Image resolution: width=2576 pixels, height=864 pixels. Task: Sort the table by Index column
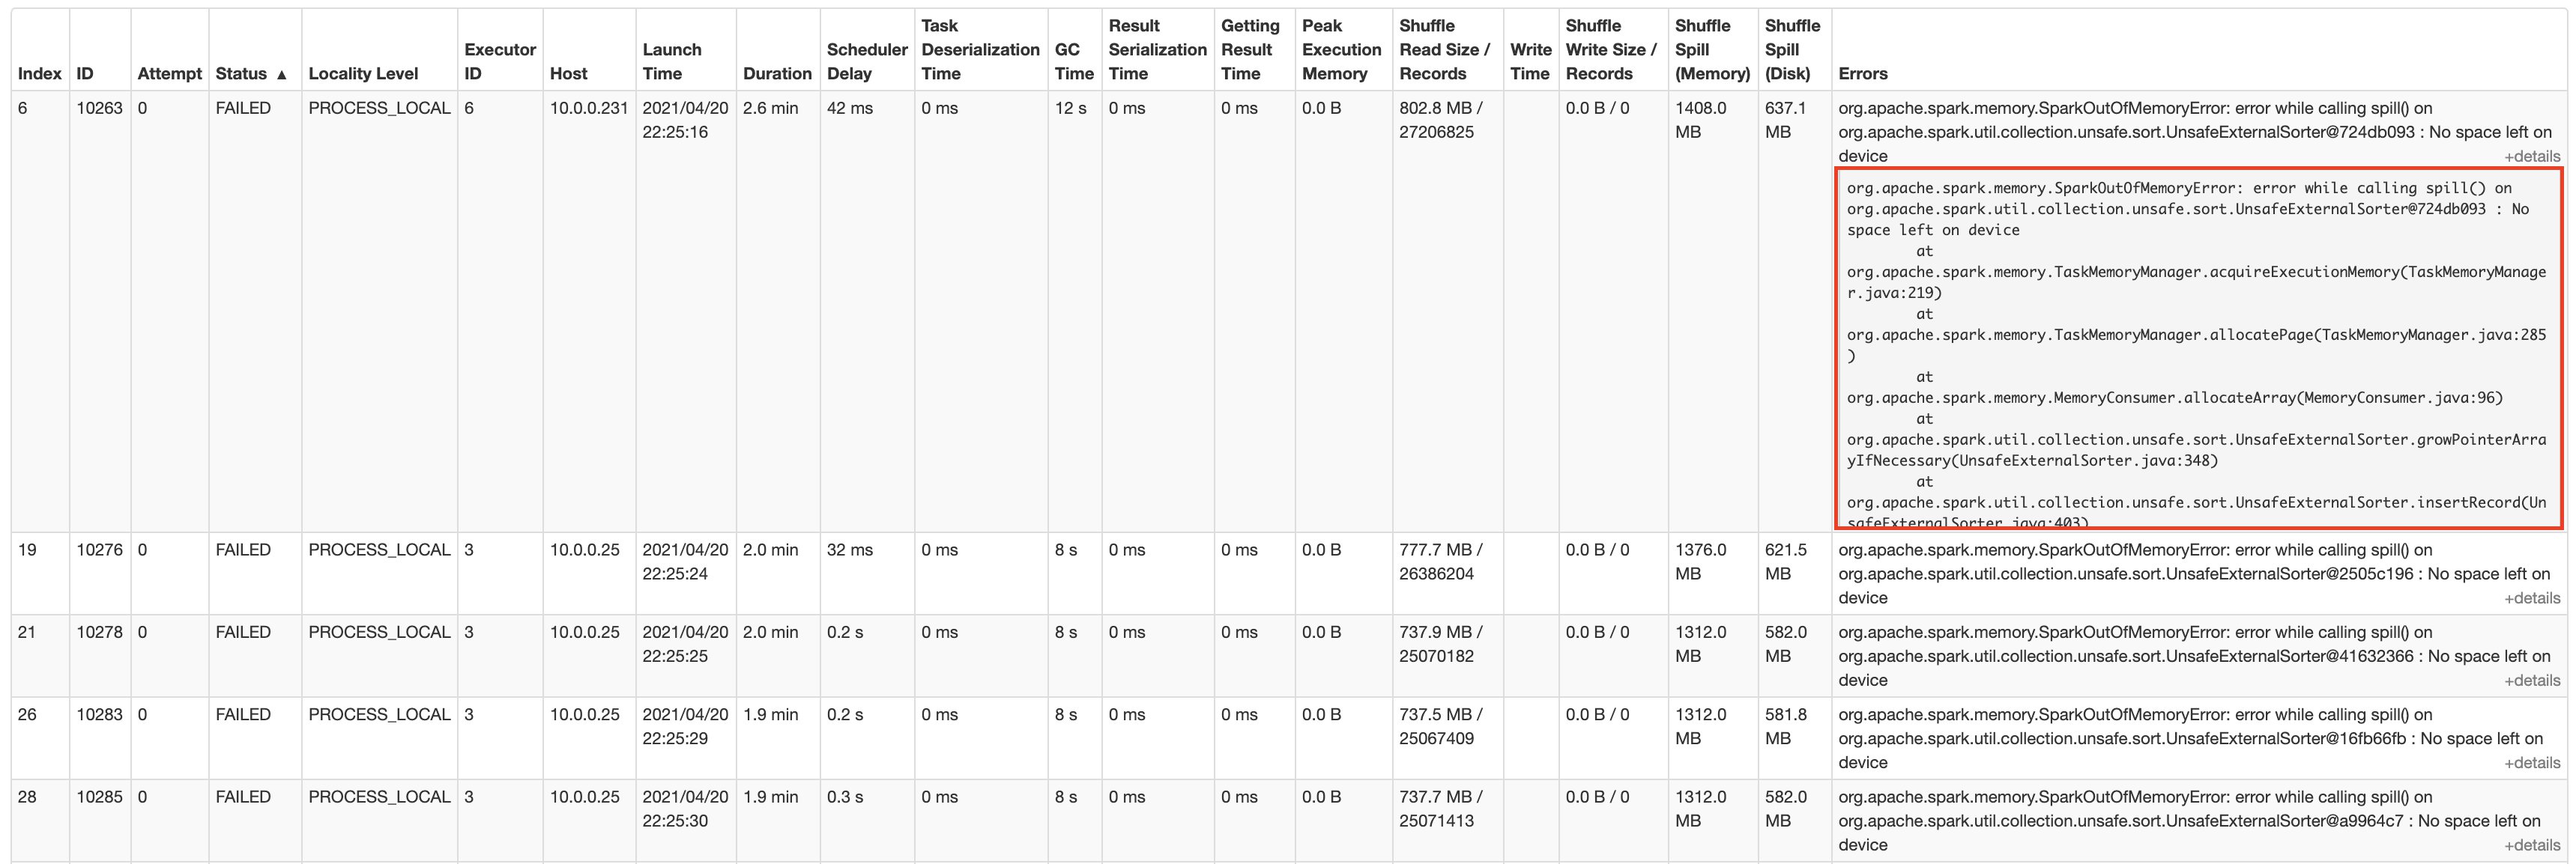click(x=40, y=74)
